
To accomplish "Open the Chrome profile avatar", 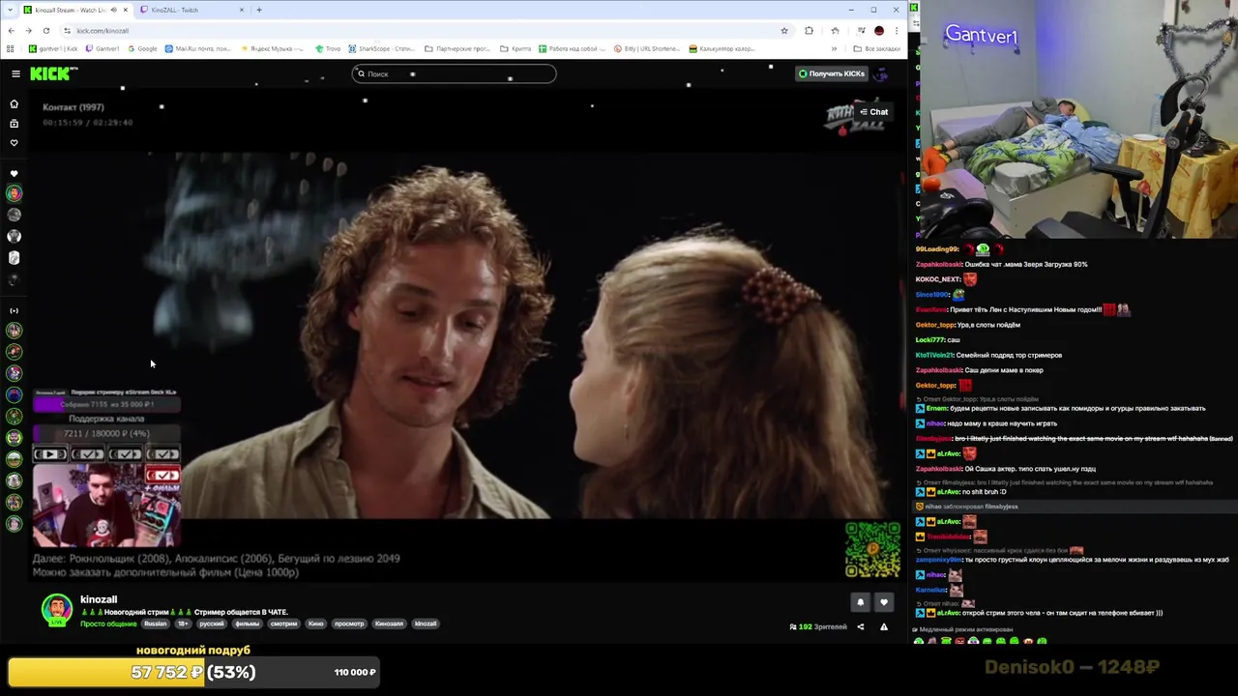I will click(878, 30).
